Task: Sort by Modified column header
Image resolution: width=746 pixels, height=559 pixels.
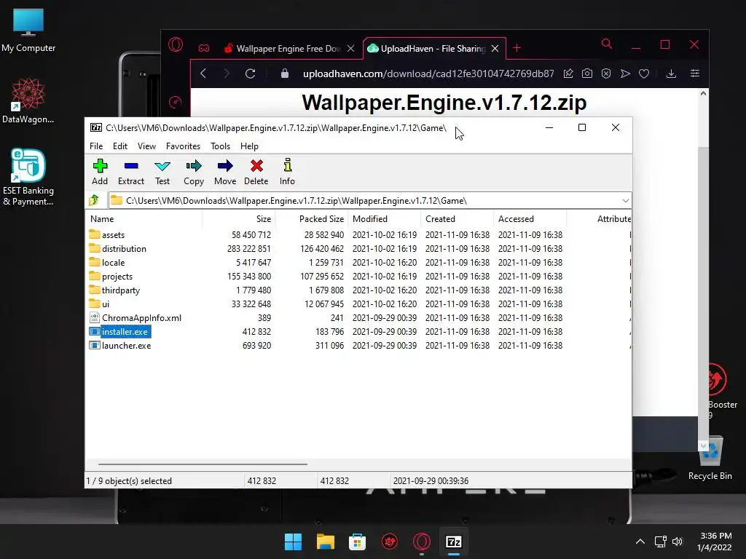Action: coord(385,218)
